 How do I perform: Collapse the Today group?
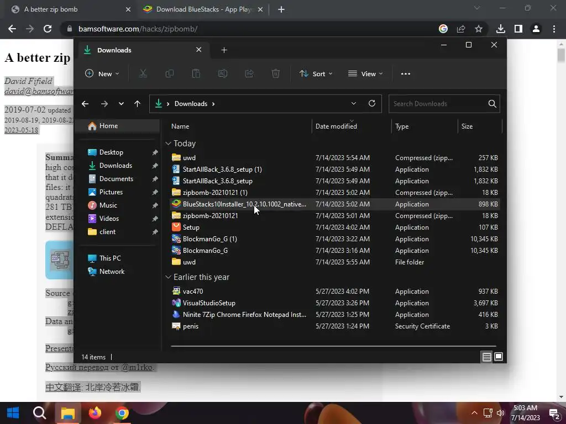[x=168, y=144]
